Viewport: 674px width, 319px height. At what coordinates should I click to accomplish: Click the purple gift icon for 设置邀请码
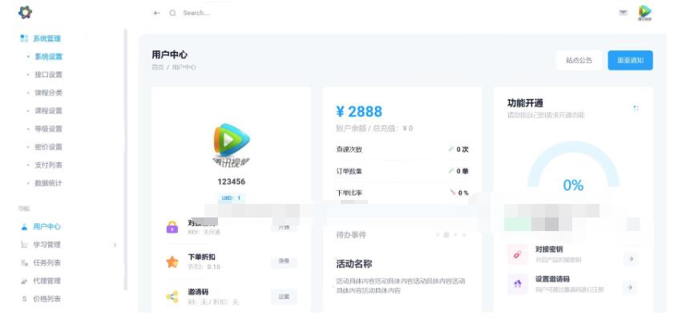click(x=518, y=284)
